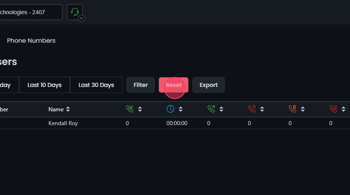Select the Last 30 Days range
This screenshot has width=350, height=195.
pos(96,85)
